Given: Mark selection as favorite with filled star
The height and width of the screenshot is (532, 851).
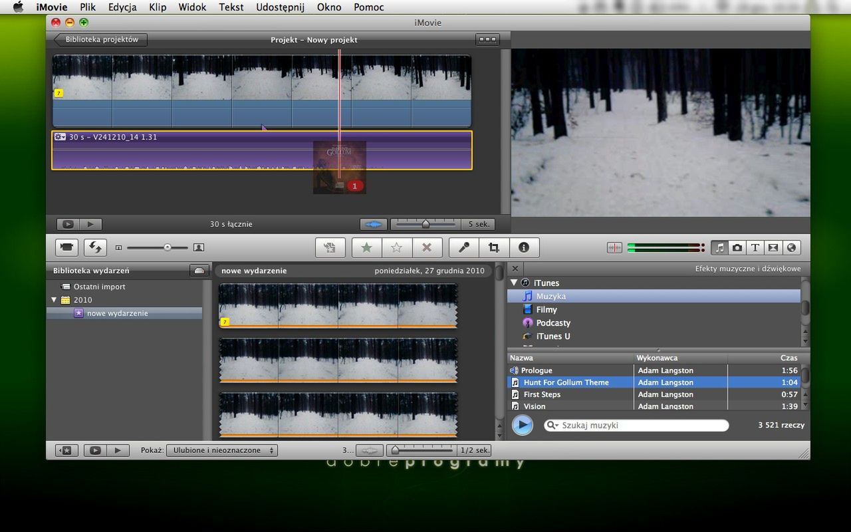Looking at the screenshot, I should coord(366,247).
